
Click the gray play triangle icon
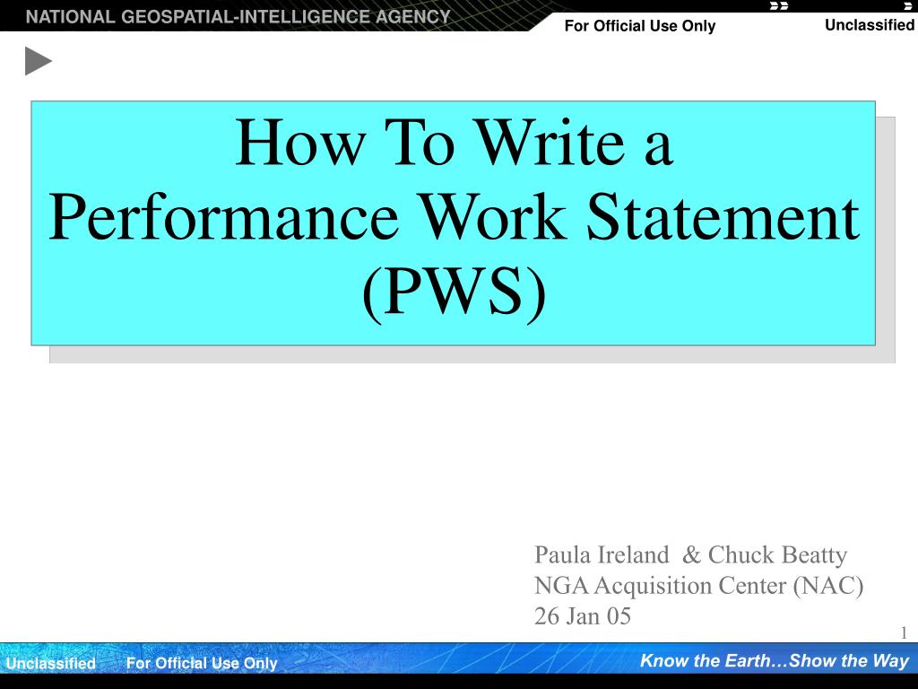pos(38,61)
